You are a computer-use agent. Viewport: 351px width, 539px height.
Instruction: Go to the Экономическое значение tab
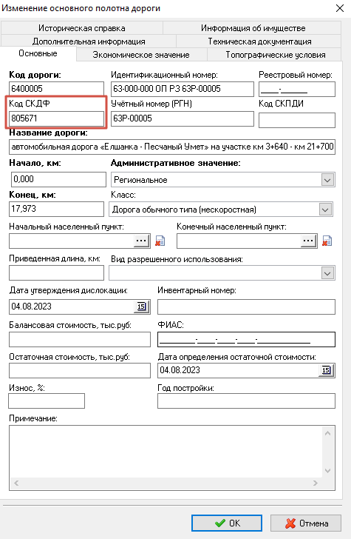tap(141, 55)
